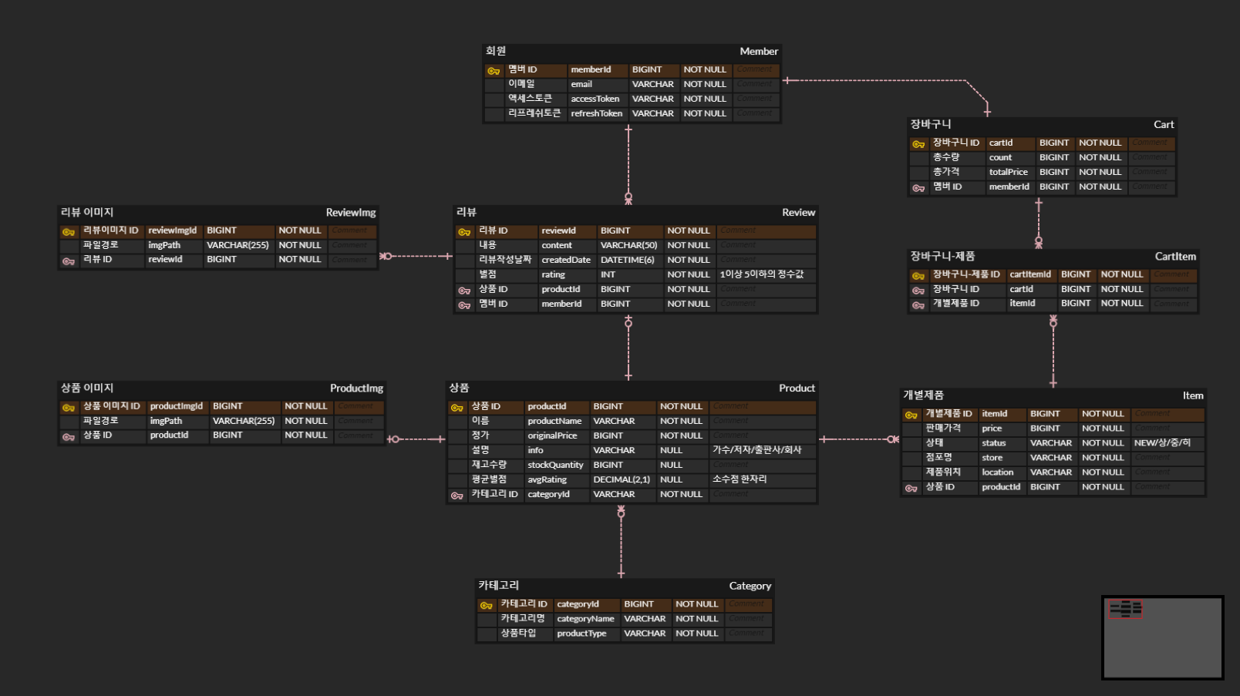
Task: Click the logical table name '카테고리'
Action: click(498, 587)
